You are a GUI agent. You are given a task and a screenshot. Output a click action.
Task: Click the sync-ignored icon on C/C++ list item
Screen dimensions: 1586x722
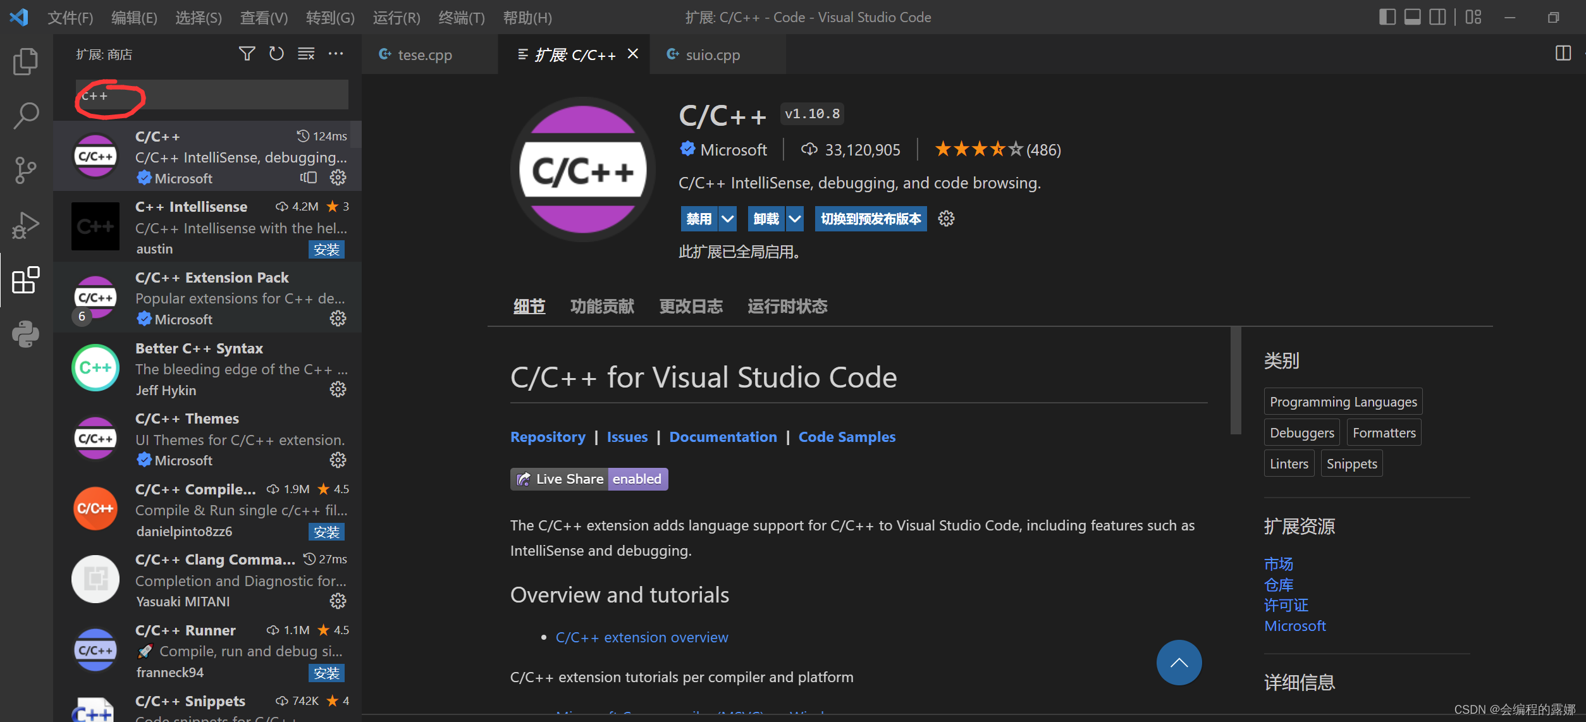pos(309,178)
